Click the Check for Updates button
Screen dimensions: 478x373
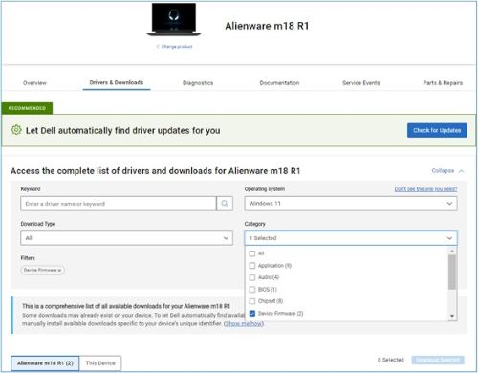[437, 130]
